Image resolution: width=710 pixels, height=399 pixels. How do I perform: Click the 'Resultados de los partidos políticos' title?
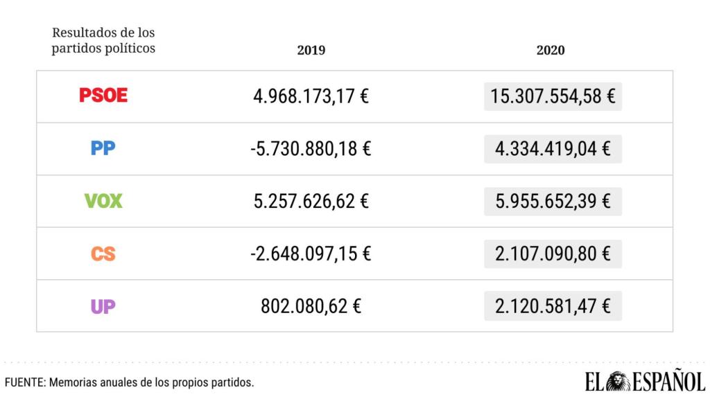(x=103, y=41)
